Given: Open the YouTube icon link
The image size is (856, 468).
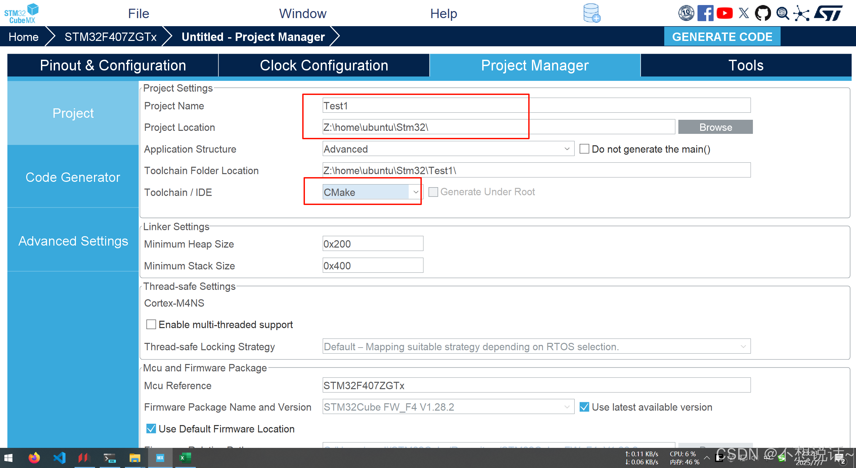Looking at the screenshot, I should click(x=724, y=13).
